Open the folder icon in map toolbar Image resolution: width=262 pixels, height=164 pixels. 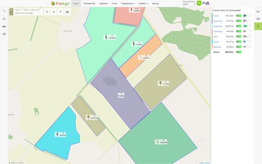(x=67, y=12)
